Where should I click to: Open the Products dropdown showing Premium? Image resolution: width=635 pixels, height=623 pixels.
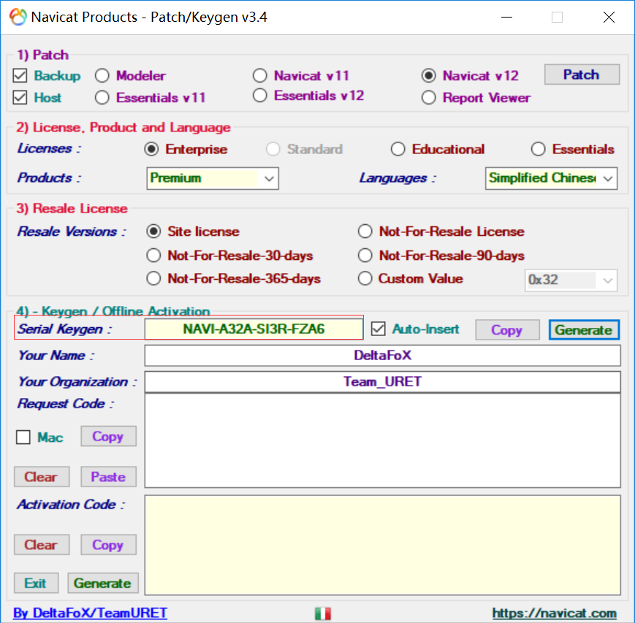(x=213, y=178)
